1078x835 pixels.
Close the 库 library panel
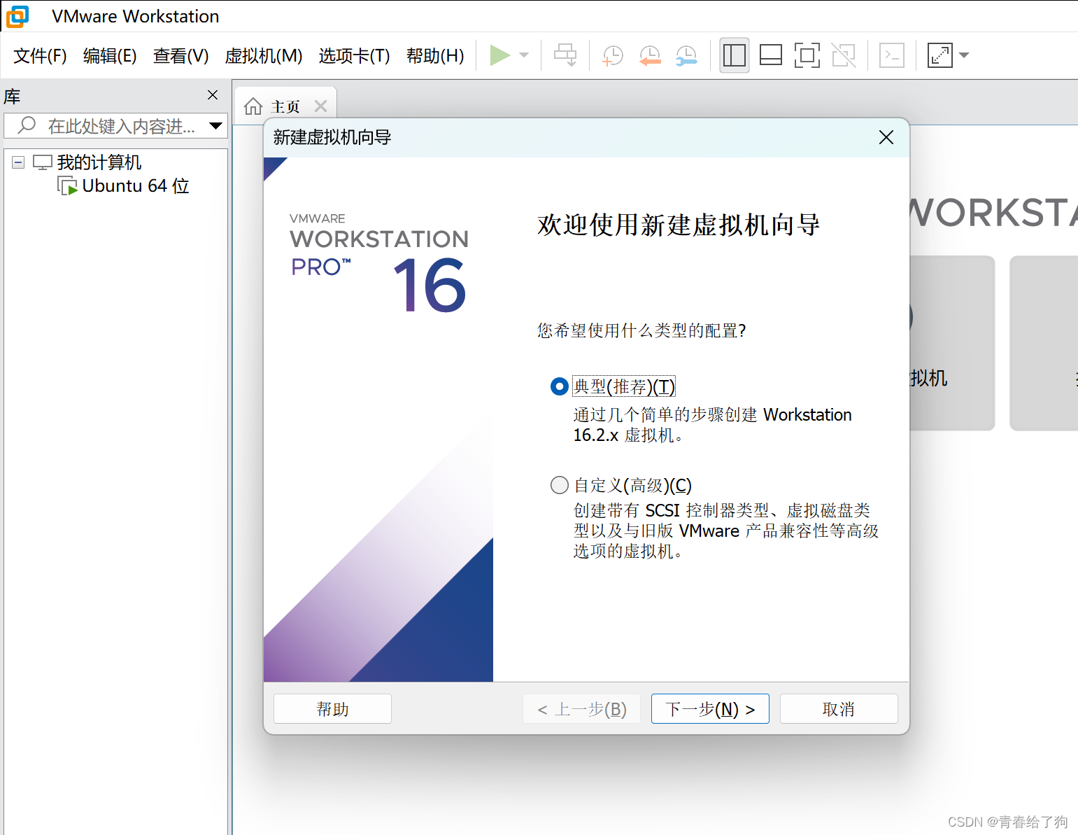pos(213,95)
